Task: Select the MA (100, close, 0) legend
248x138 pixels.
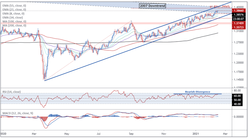Action: (x=14, y=22)
